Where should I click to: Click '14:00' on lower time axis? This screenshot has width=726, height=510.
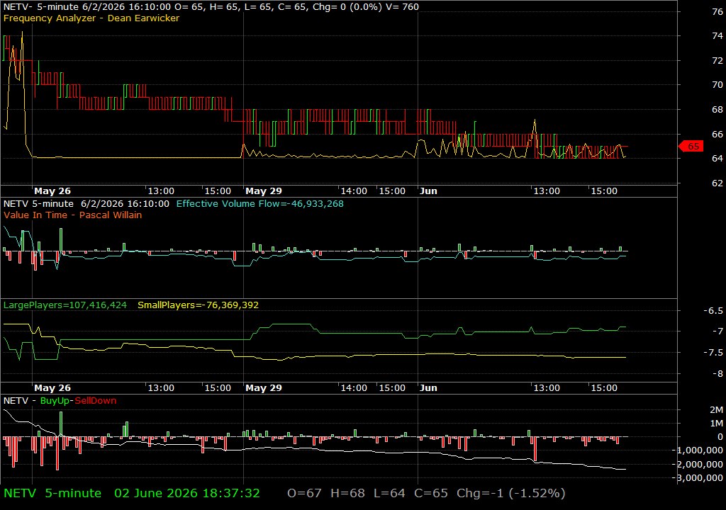[354, 388]
